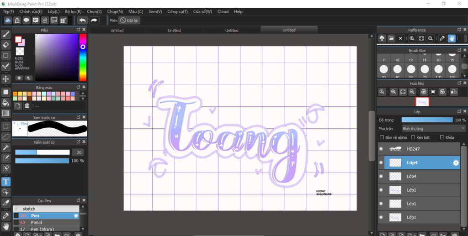Switch to the first Untitled tab
Viewport: 468px width, 236px height.
(x=117, y=31)
